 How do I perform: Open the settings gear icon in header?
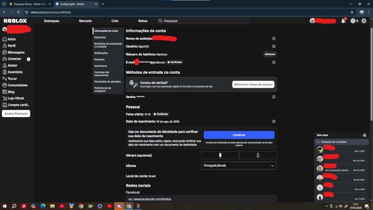(x=365, y=21)
